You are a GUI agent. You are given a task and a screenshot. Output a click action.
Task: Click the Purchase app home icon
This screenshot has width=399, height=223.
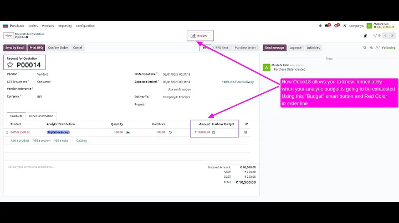6,26
